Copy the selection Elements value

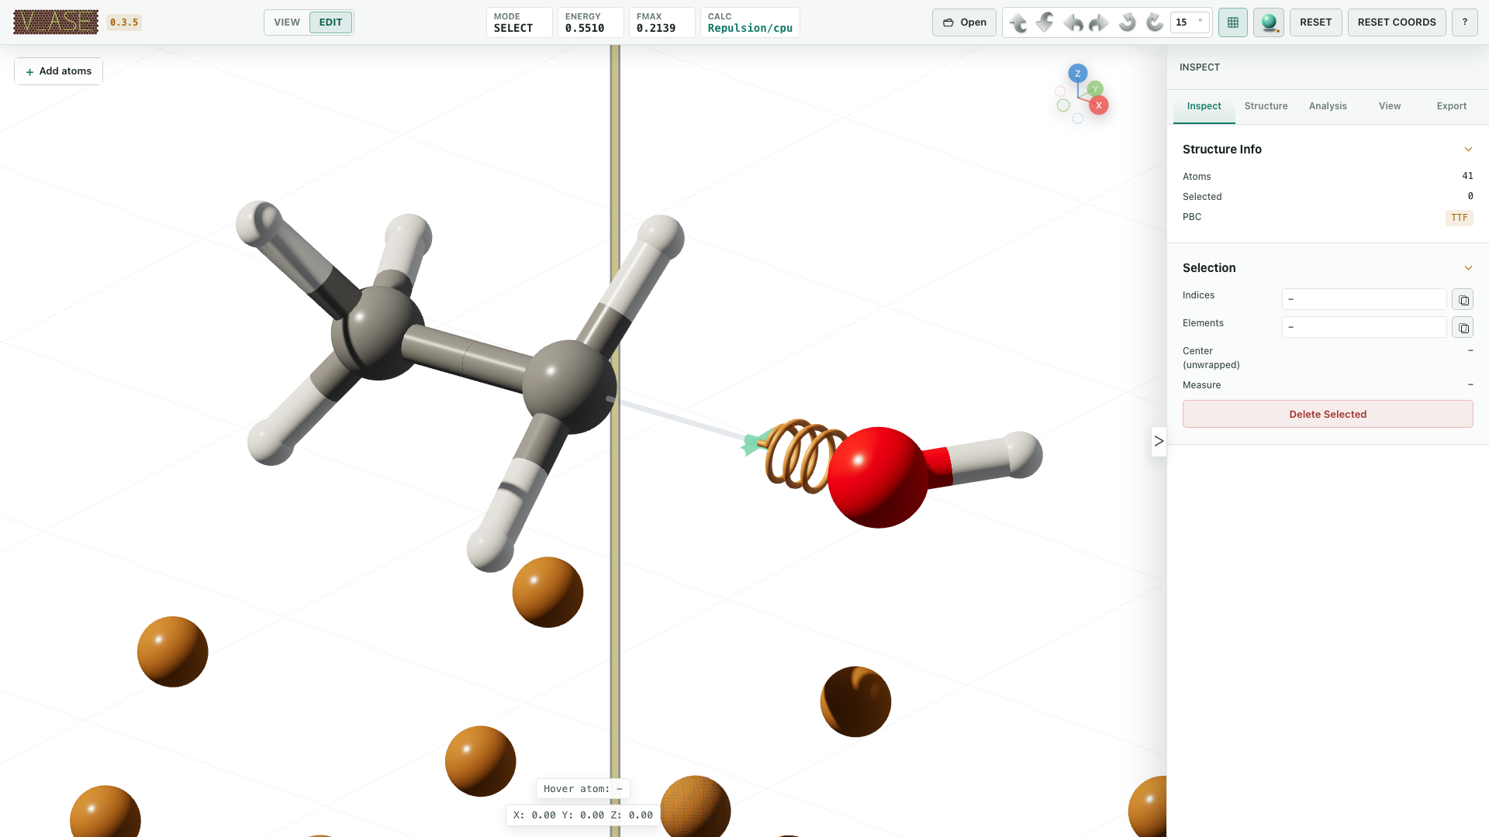click(x=1463, y=328)
